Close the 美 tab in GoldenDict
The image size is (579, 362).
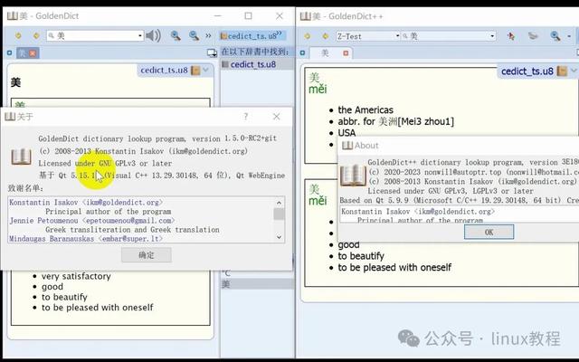pyautogui.click(x=33, y=53)
